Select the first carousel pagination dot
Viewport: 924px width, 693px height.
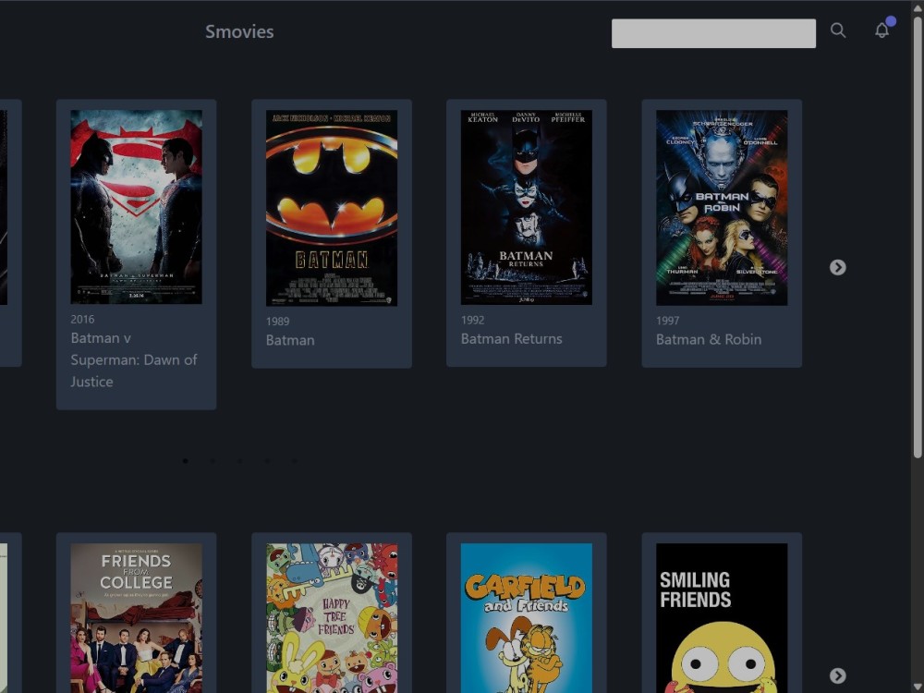coord(186,461)
